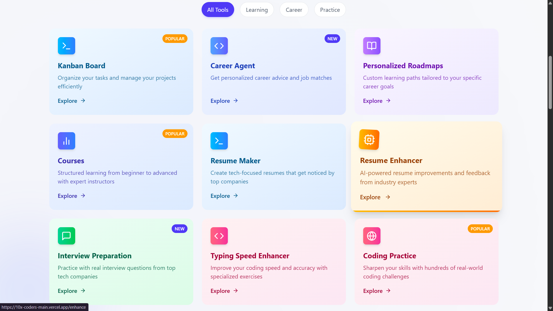Click the Personalized Roadmaps book icon
The height and width of the screenshot is (311, 553).
point(372,46)
